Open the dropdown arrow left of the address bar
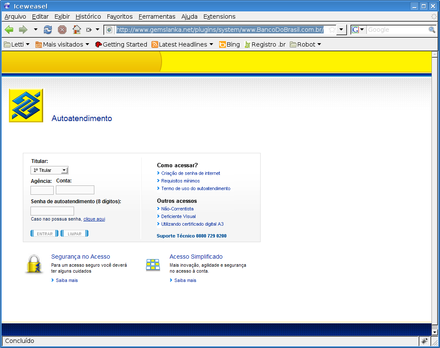Screen dimensions: 440x348 tap(97, 29)
